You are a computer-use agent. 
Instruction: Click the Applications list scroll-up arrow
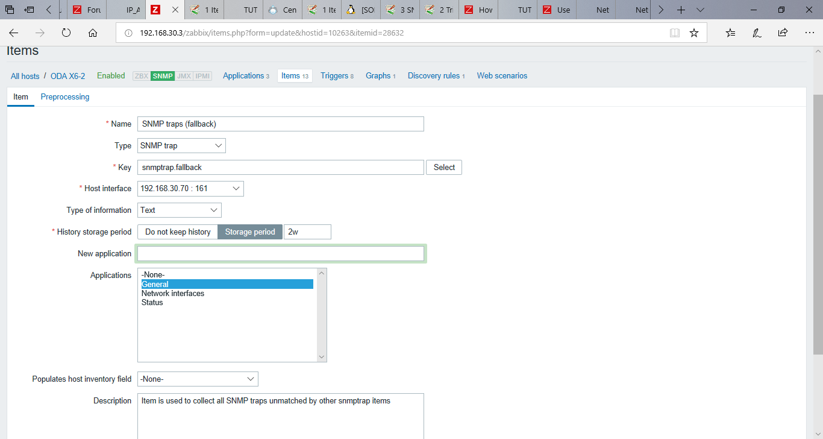pos(322,273)
